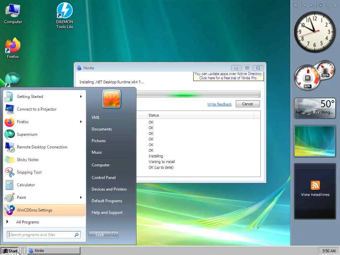Open Control Panel from Start menu

tap(104, 178)
